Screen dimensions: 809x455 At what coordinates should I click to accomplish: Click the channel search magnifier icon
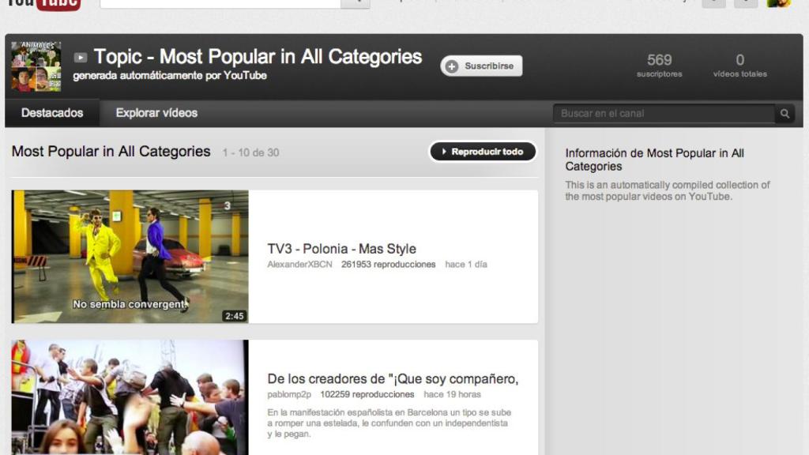pyautogui.click(x=785, y=114)
